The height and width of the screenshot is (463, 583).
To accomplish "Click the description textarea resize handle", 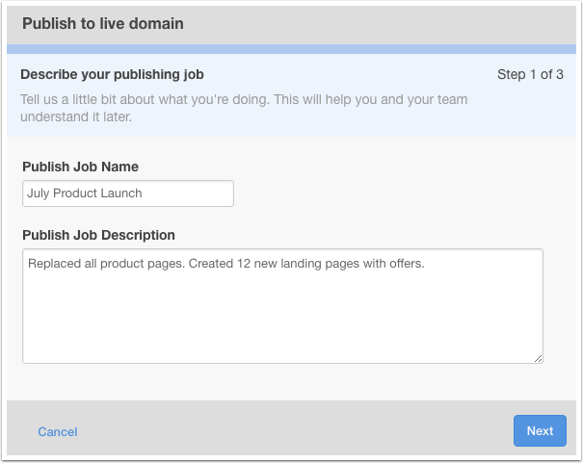I will pyautogui.click(x=538, y=358).
